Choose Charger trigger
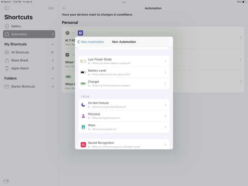The width and height of the screenshot is (248, 186). click(124, 83)
